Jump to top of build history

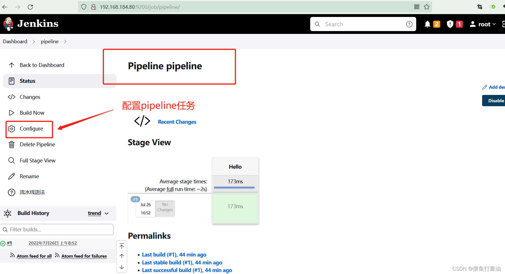tap(122, 246)
